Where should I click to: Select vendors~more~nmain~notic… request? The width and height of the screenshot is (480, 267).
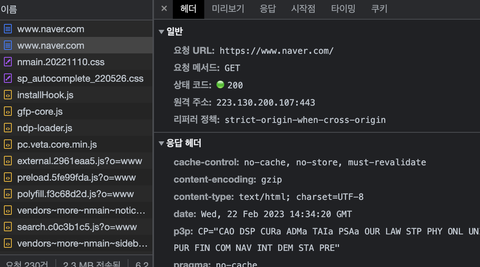pos(76,210)
